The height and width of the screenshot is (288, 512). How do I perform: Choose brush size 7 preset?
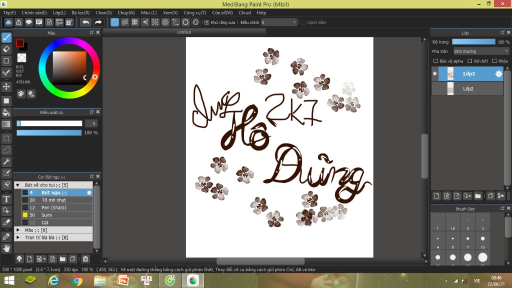click(x=467, y=241)
